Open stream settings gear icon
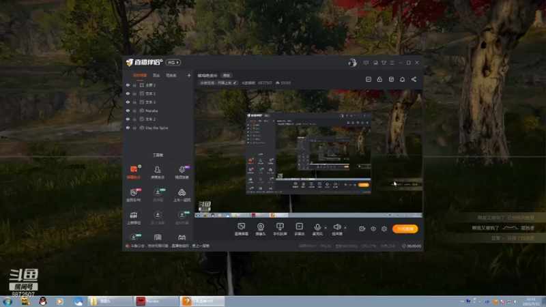 tap(384, 229)
